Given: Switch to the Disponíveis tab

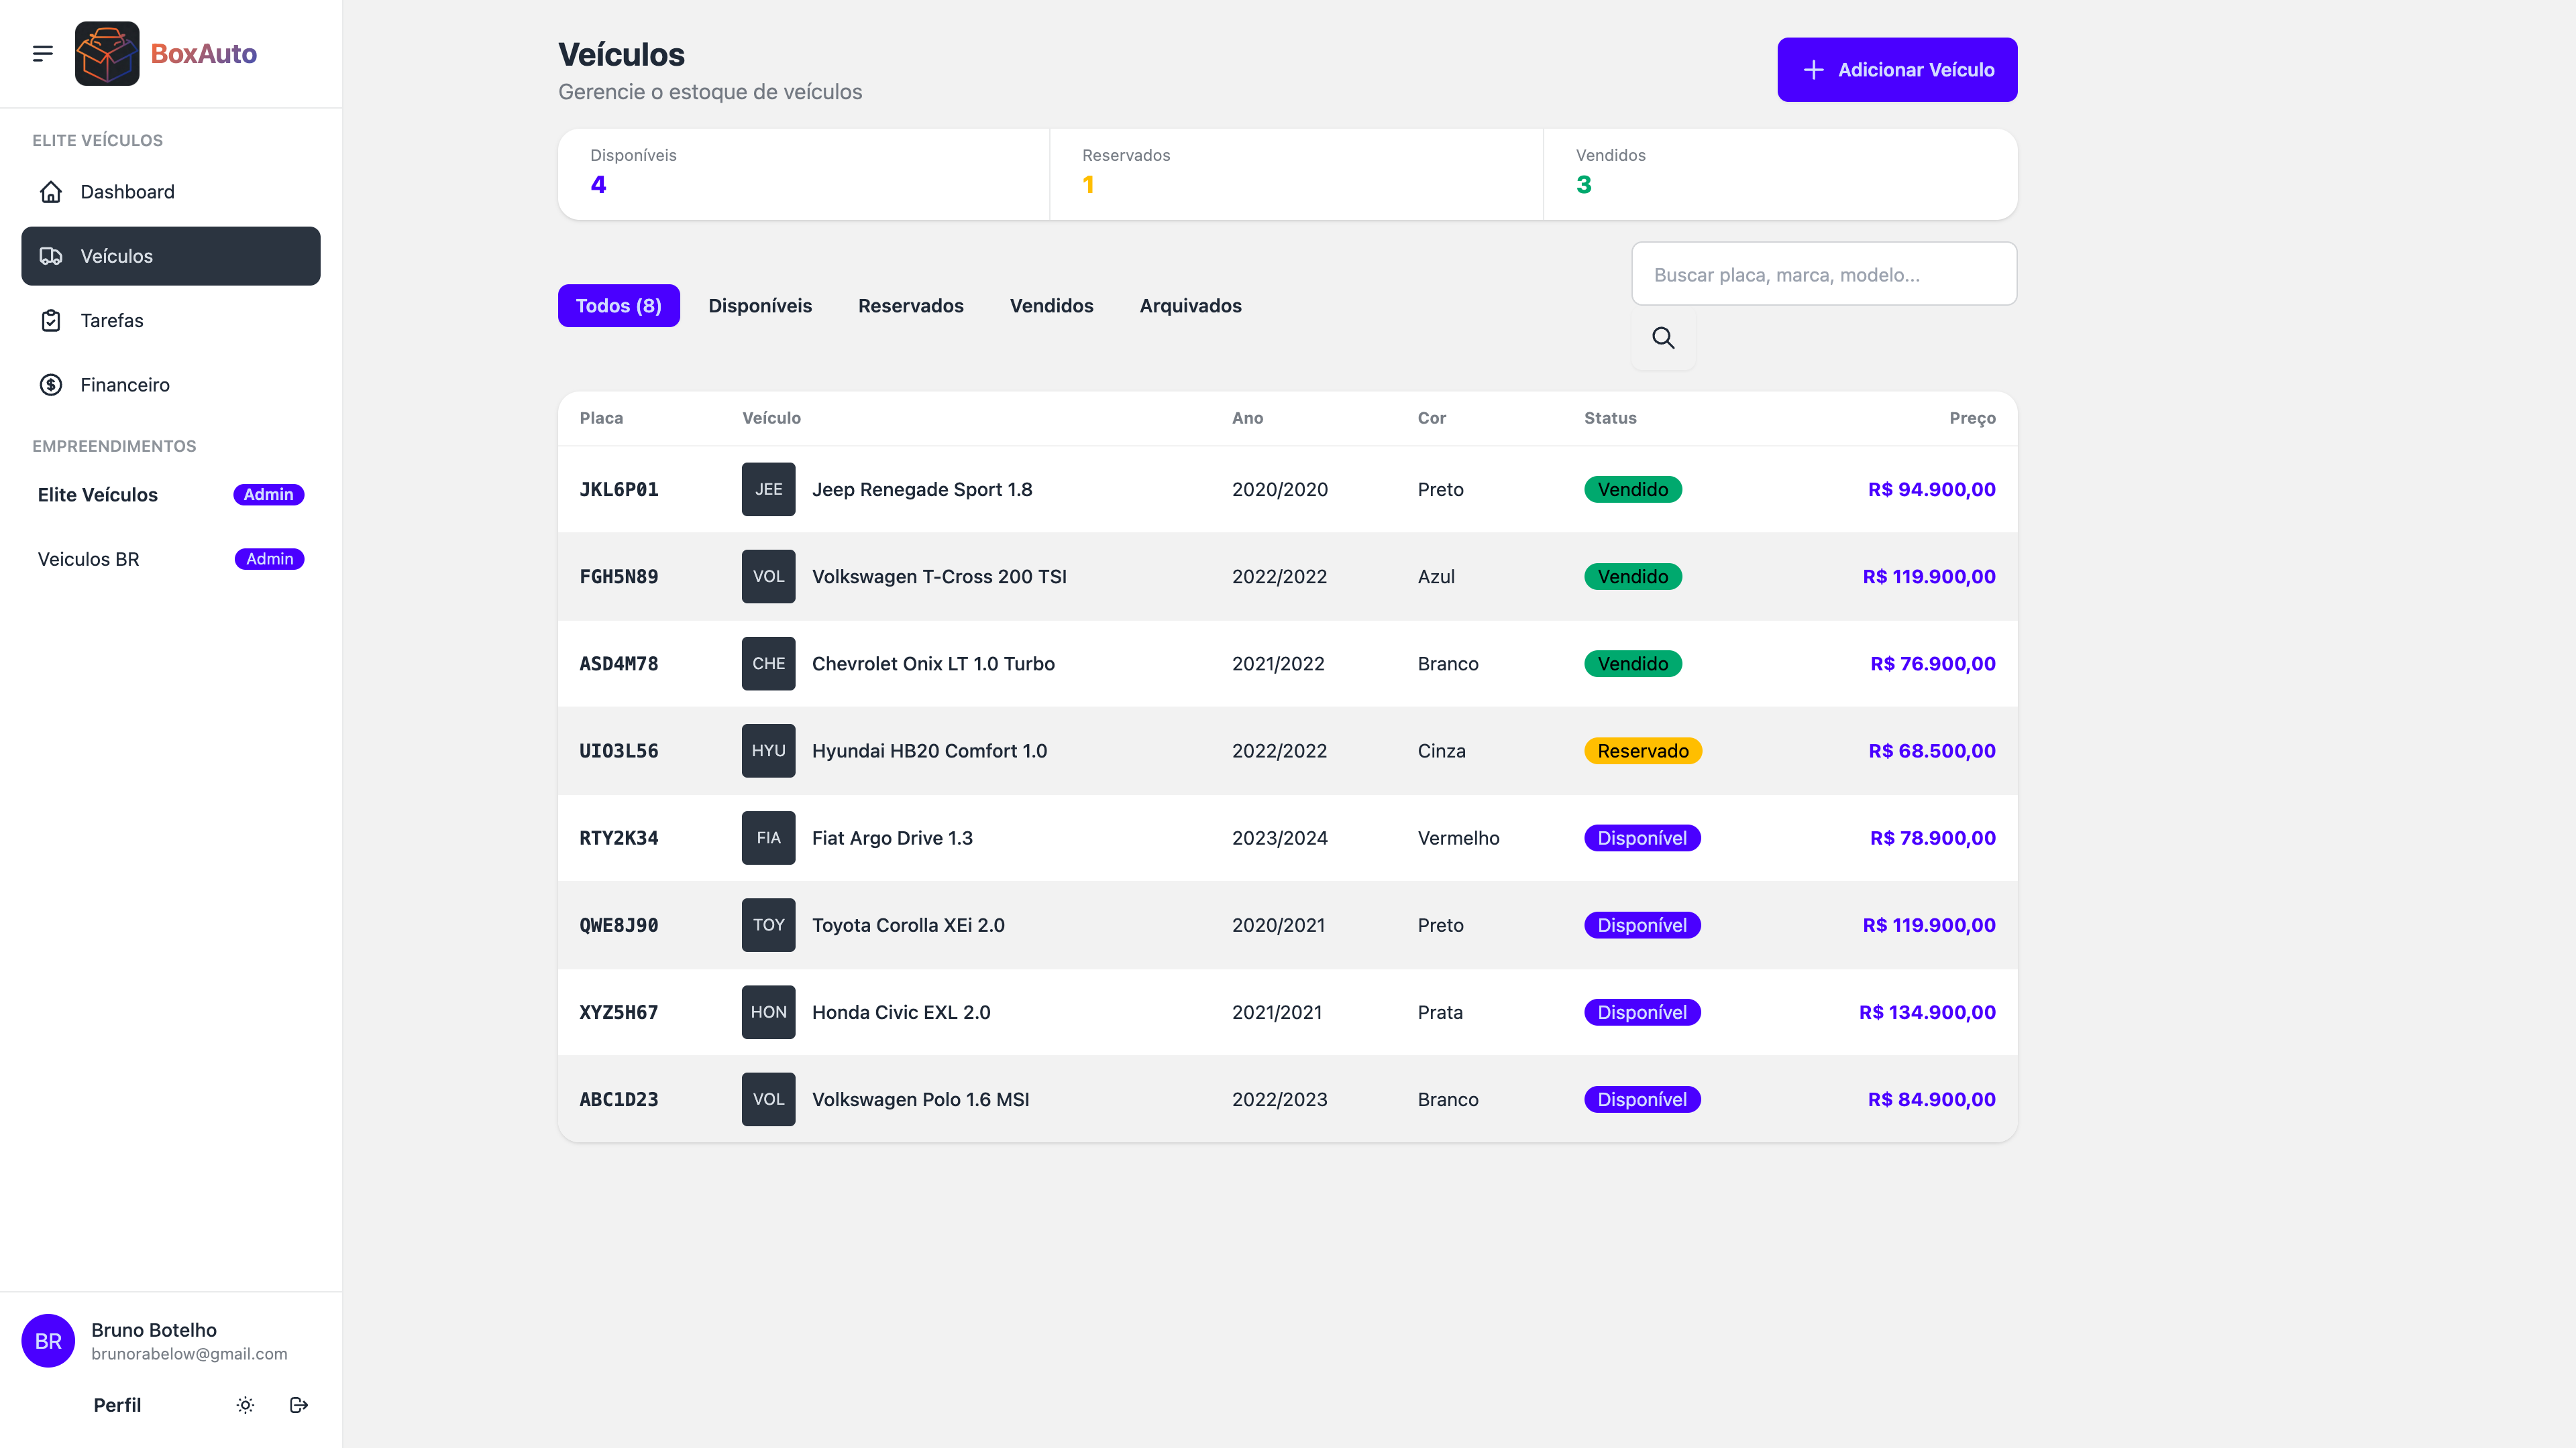Looking at the screenshot, I should [760, 306].
